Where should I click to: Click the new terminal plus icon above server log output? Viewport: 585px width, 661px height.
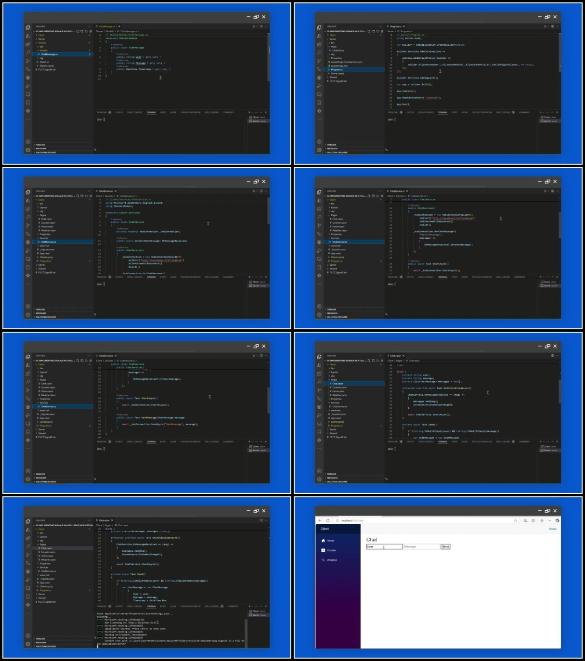[x=249, y=606]
